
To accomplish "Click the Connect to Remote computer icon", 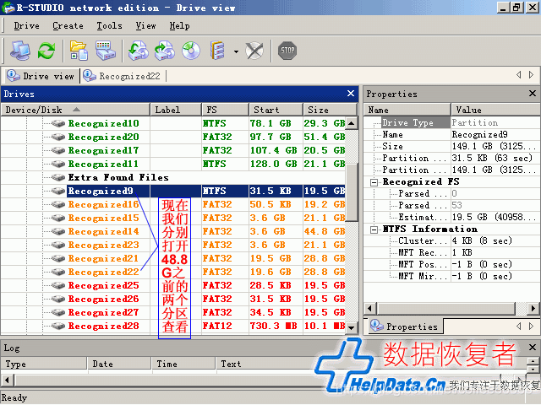I will click(19, 51).
